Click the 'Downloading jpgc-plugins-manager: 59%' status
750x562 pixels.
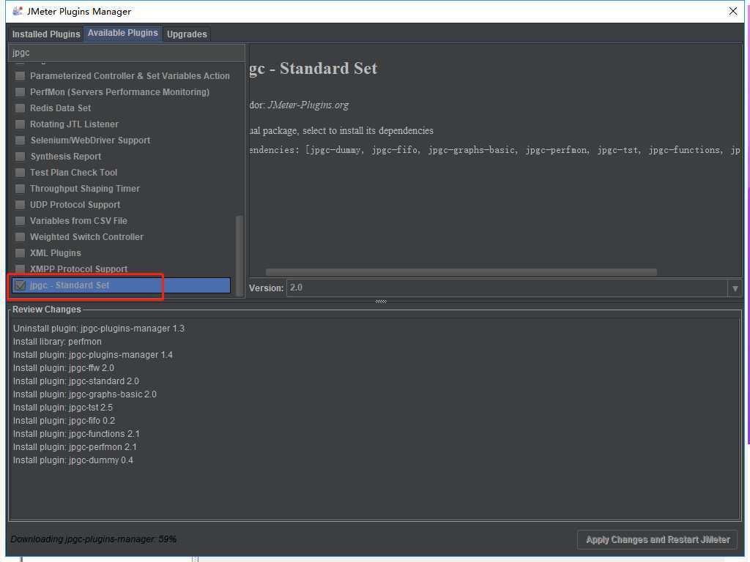93,539
